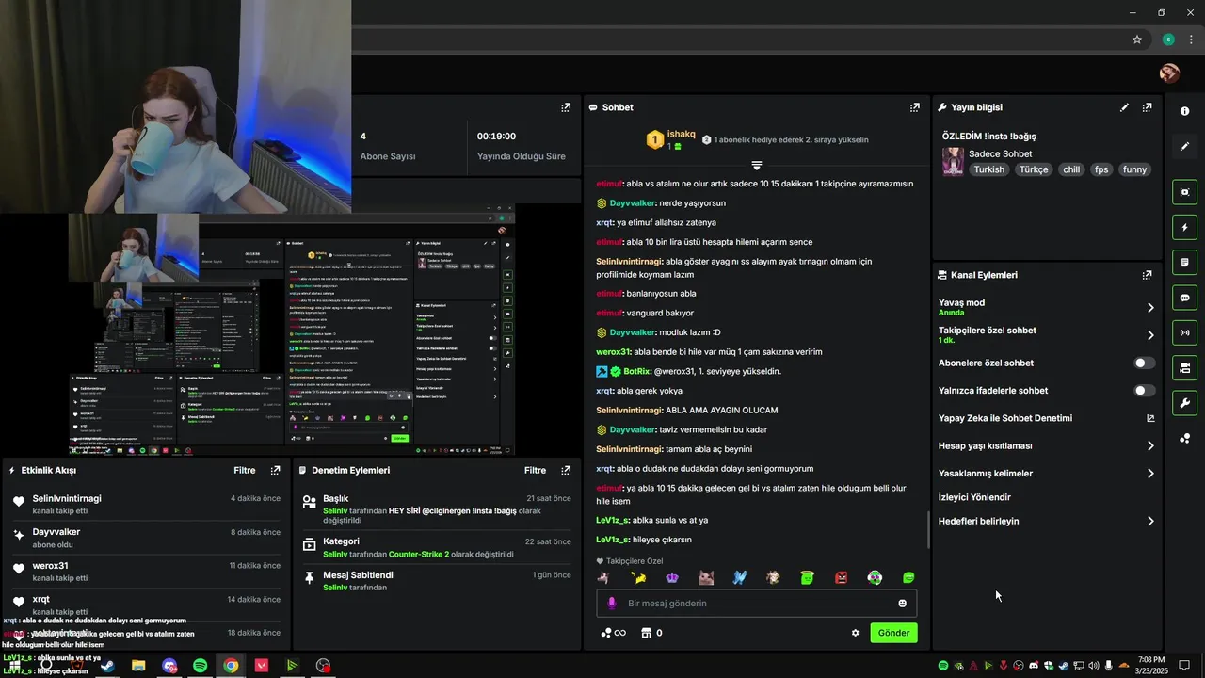
Task: Pop out the Kanal Eylemleri panel
Action: coord(1147,275)
